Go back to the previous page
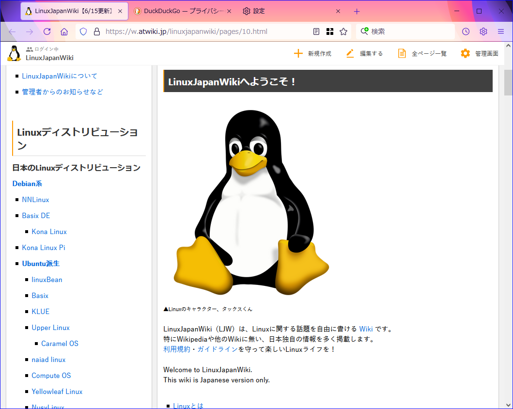Screen dimensions: 513x409 (x=12, y=31)
